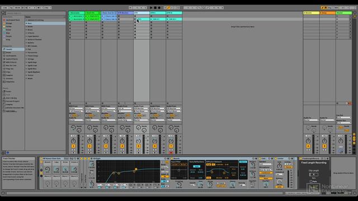The height and width of the screenshot is (201, 358).
Task: Select the GTR Monitor track header
Action: [125, 13]
